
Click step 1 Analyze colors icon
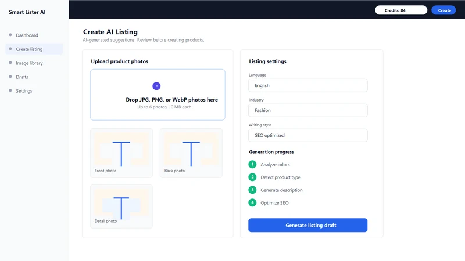252,164
